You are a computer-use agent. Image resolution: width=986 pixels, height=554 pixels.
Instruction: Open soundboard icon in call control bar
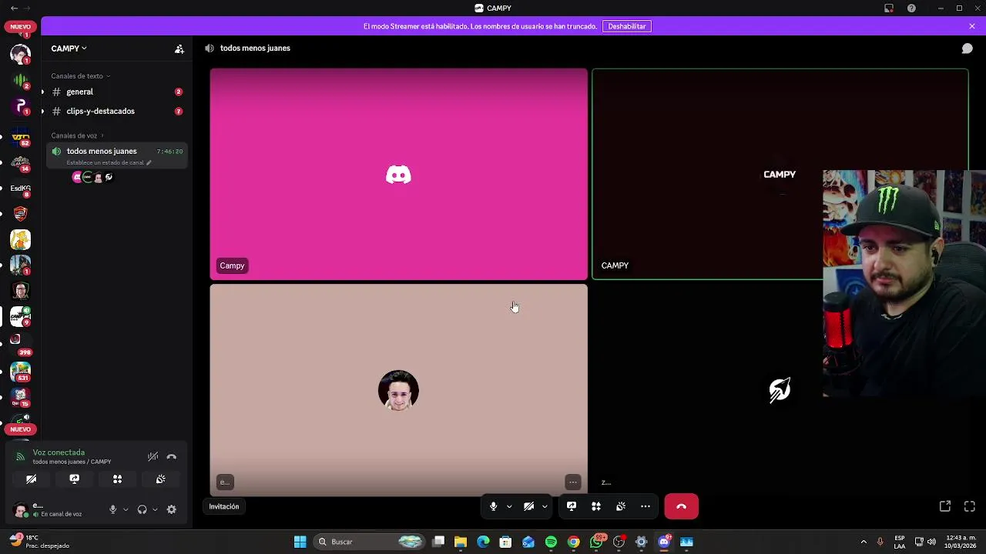621,506
